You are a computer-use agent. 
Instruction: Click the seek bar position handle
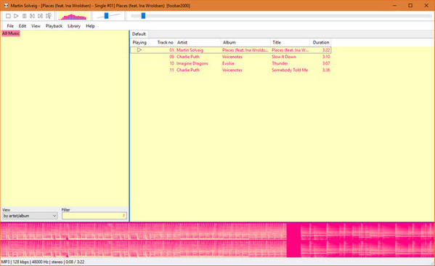(143, 16)
